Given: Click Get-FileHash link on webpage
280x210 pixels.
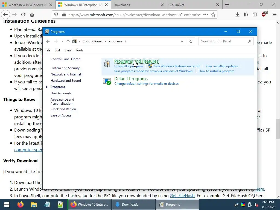Looking at the screenshot, I should coord(182,196).
